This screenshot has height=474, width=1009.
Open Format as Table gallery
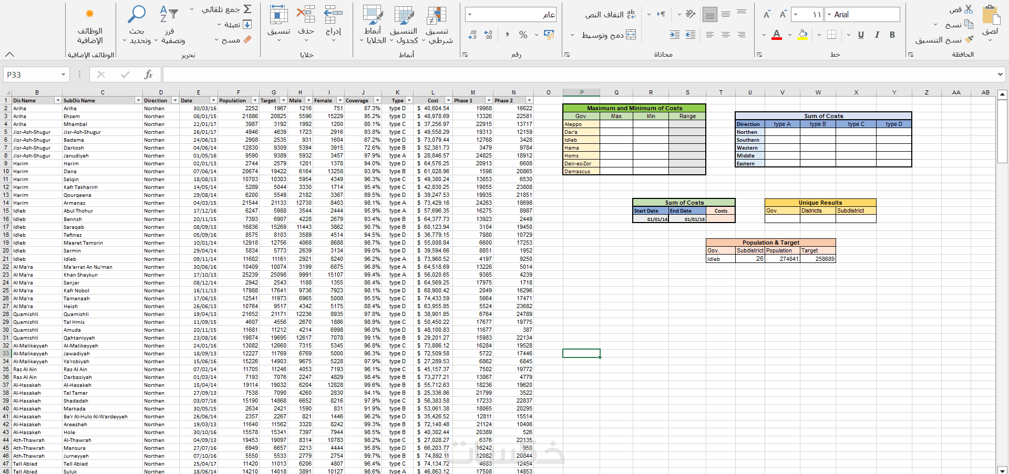point(404,25)
